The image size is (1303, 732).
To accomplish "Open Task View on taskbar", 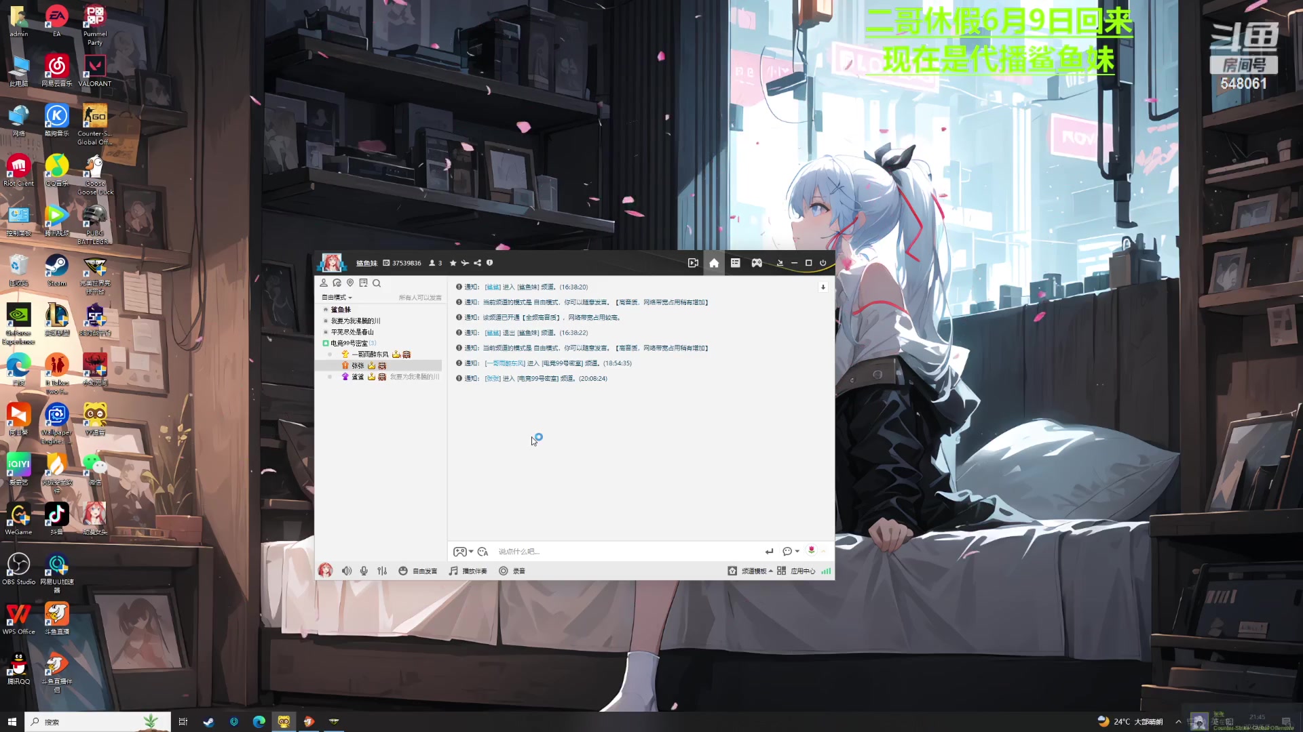I will pos(183,722).
